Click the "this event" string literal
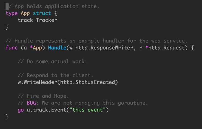Viewport: 202px width, 129px height. coord(88,110)
